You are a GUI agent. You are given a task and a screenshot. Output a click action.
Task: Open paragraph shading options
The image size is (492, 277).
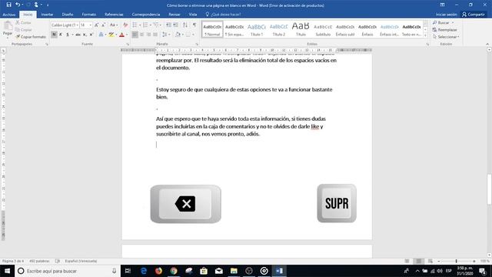tap(178, 35)
